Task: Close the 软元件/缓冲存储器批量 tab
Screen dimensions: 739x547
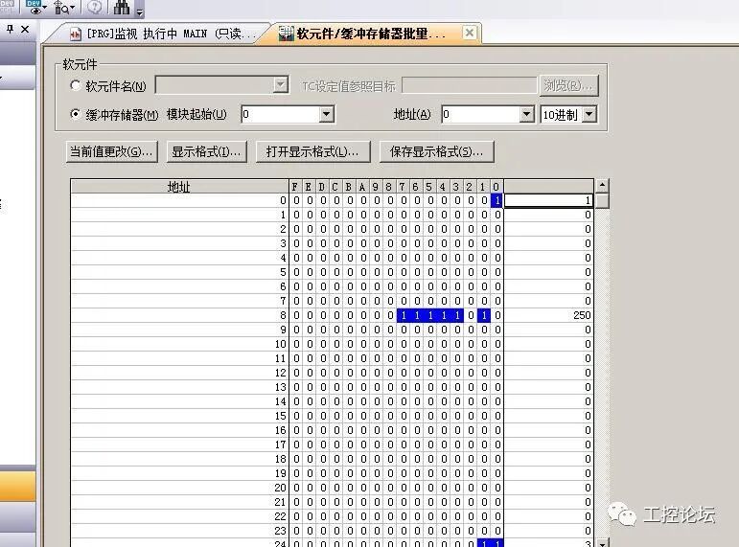Action: pyautogui.click(x=470, y=33)
